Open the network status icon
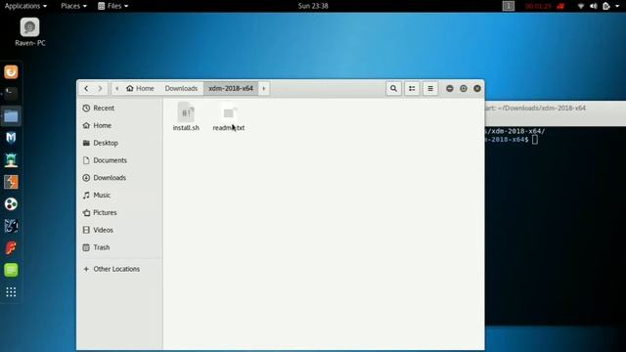626x352 pixels. (581, 6)
